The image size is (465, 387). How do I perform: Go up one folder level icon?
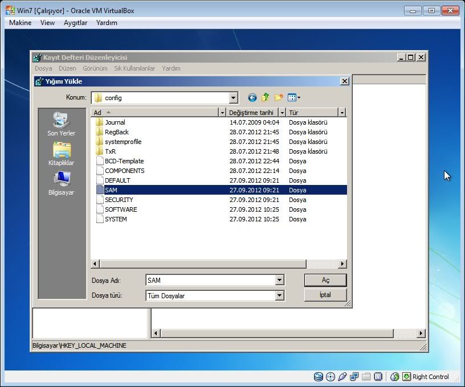[x=265, y=98]
